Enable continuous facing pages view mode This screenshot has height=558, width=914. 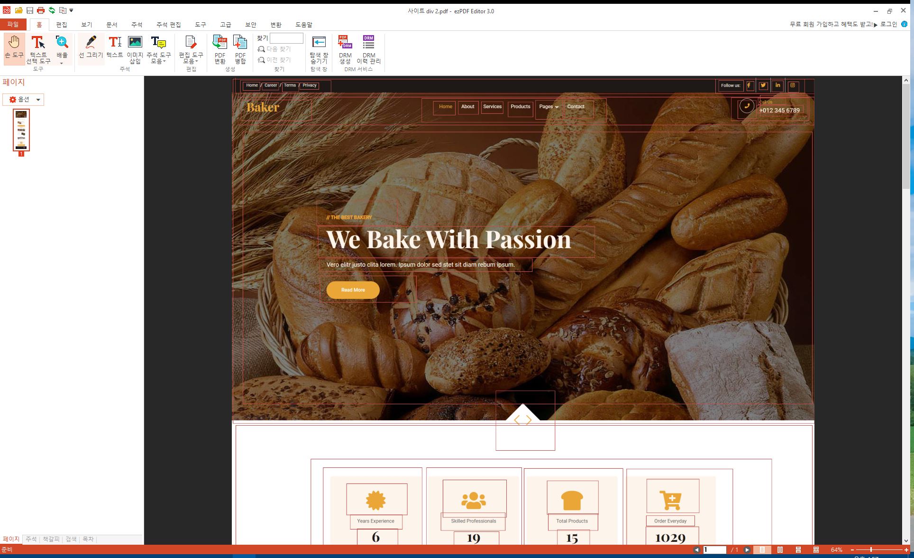coord(816,550)
